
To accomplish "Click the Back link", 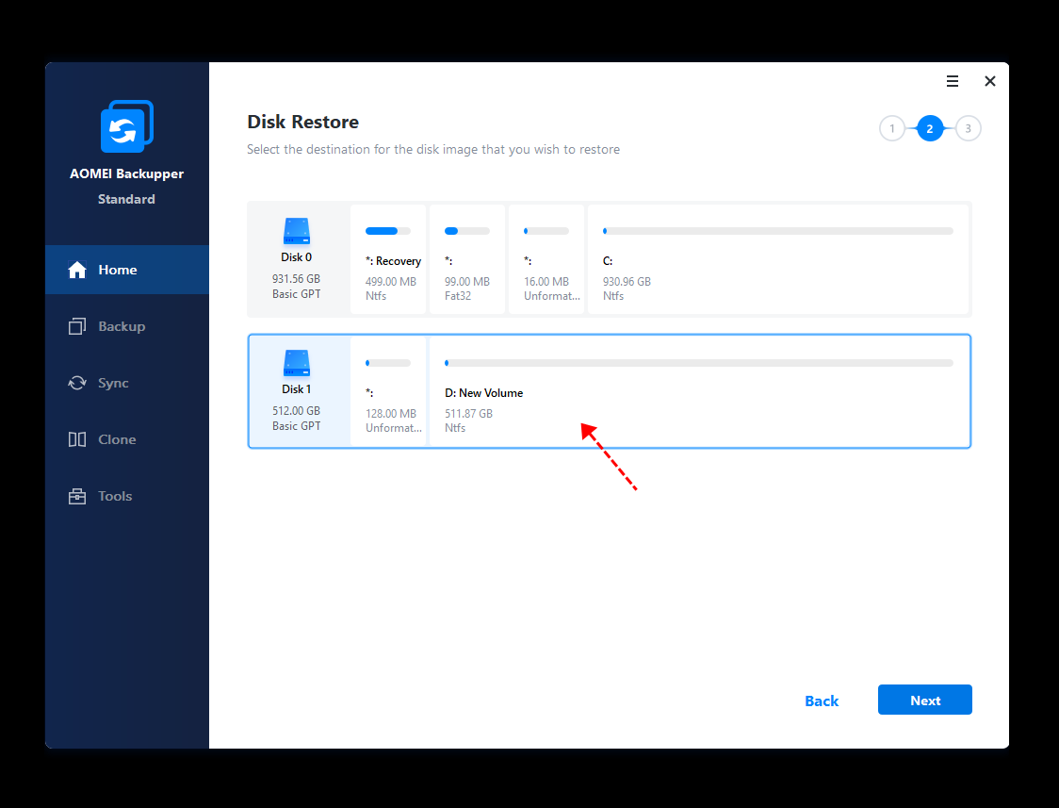I will coord(822,701).
